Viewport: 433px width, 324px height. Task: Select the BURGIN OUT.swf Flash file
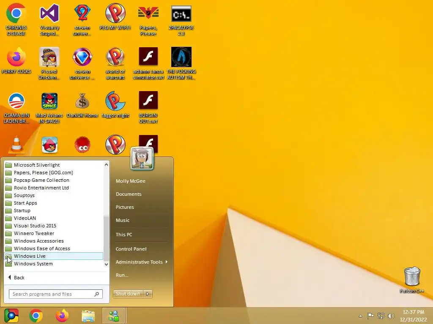point(148,108)
